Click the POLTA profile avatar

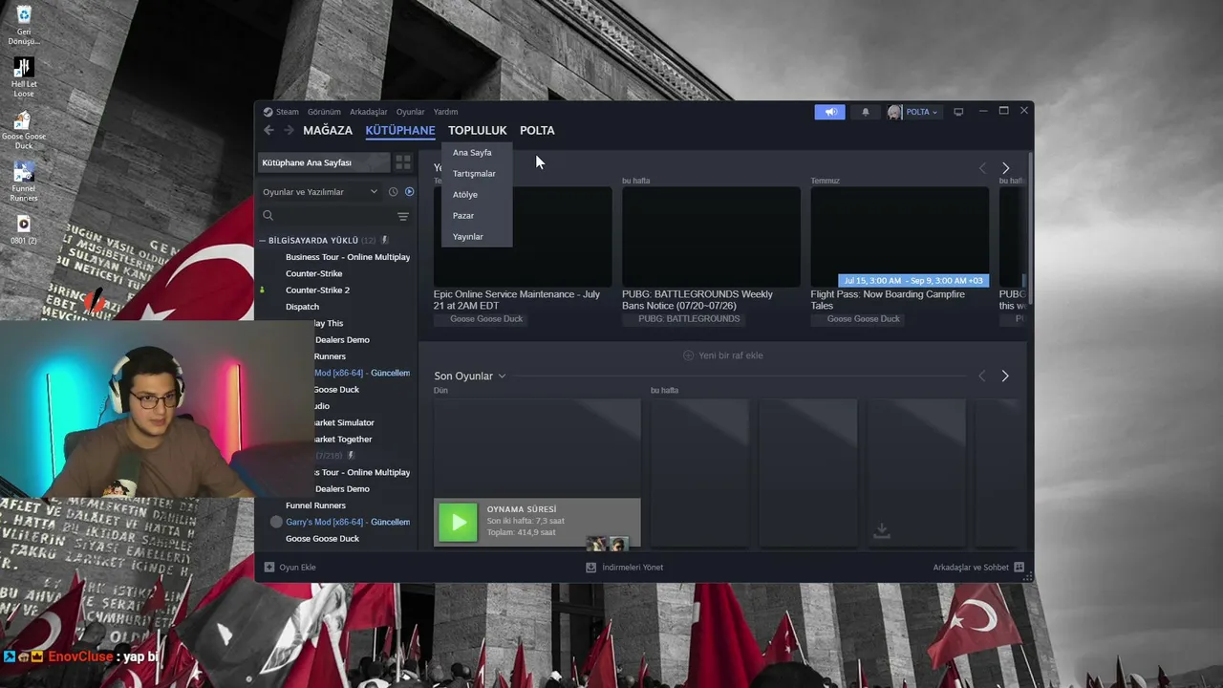(894, 112)
